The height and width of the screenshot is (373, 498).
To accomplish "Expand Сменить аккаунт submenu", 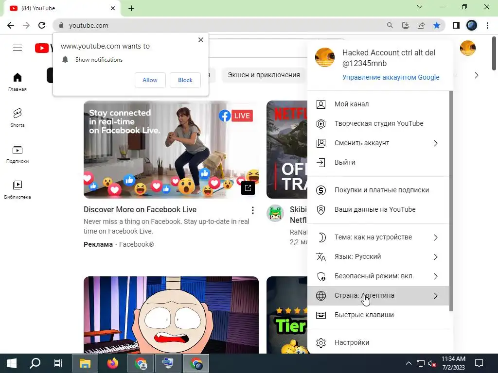I will tap(378, 143).
